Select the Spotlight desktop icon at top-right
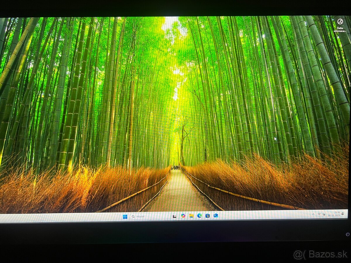This screenshot has height=263, width=351. pyautogui.click(x=340, y=22)
